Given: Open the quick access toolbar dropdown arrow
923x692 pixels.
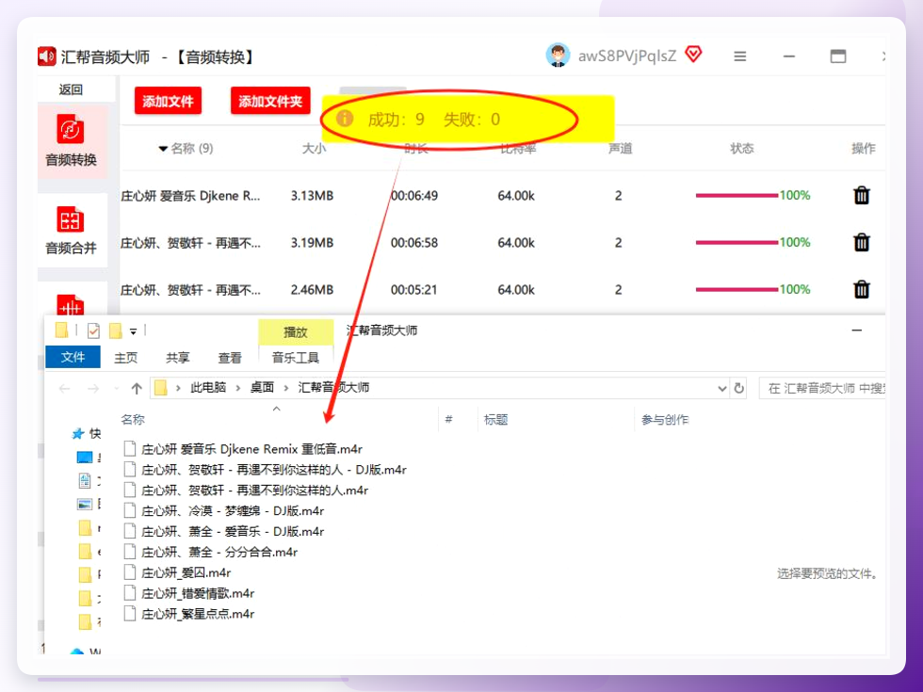Looking at the screenshot, I should (x=134, y=331).
